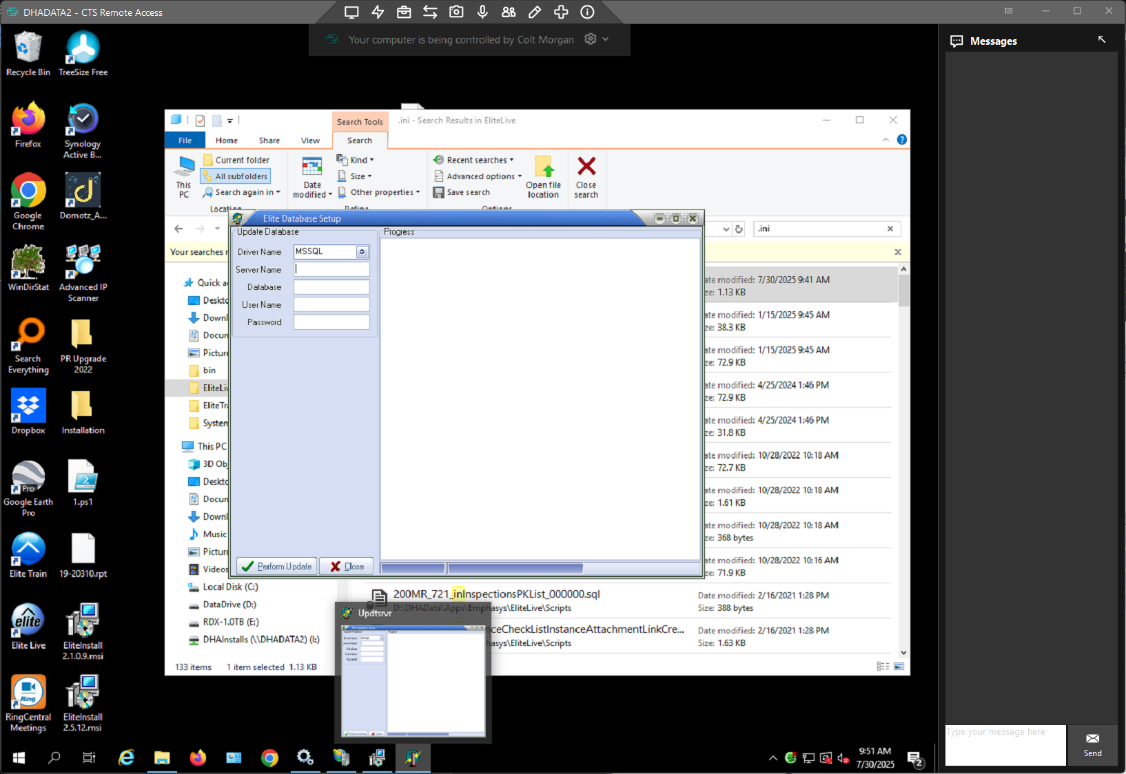Collapse the Explorer ribbon chevron

[886, 140]
